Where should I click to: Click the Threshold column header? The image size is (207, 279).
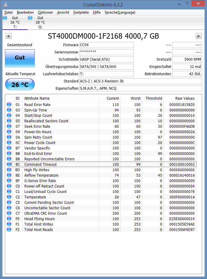tap(153, 98)
